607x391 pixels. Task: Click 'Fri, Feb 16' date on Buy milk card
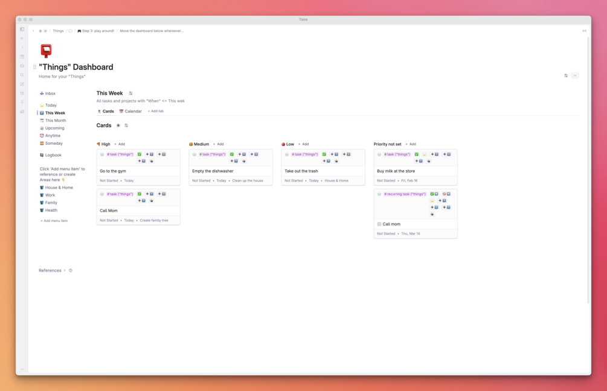tap(409, 180)
